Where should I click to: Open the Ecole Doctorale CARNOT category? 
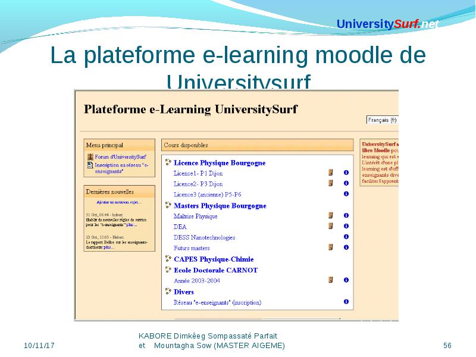pos(216,270)
